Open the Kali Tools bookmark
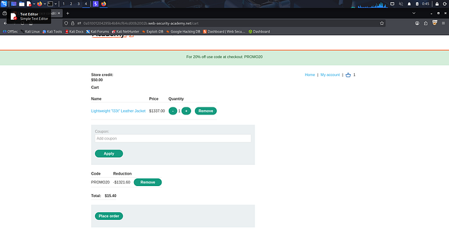 (52, 32)
